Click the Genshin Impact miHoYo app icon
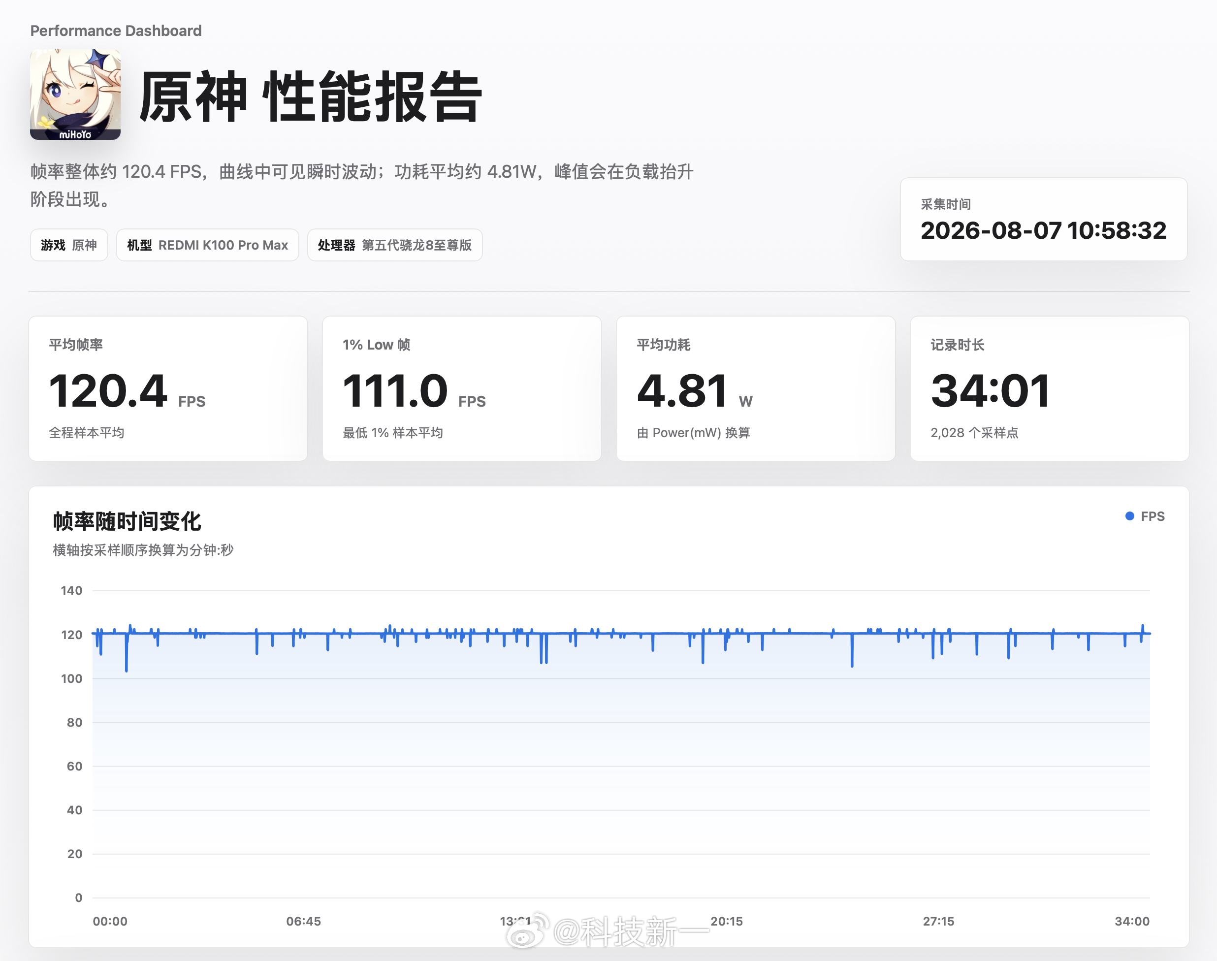Viewport: 1217px width, 961px height. pos(75,95)
